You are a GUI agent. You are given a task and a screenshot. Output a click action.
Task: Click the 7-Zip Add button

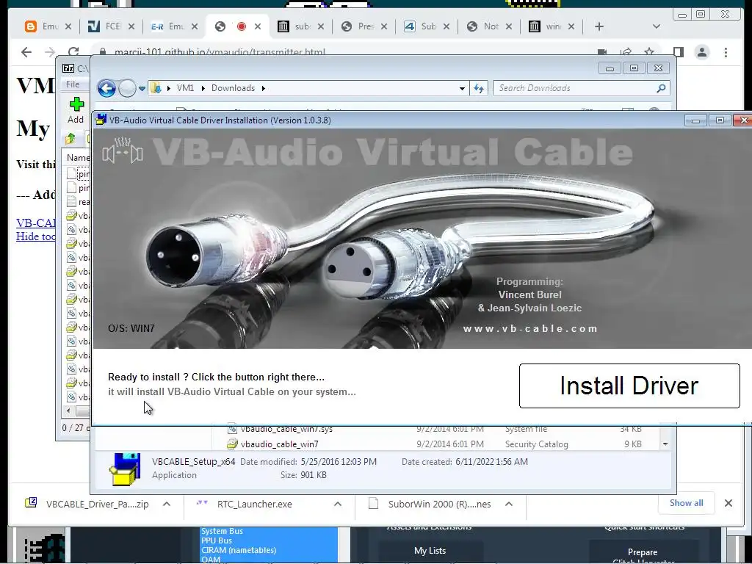pyautogui.click(x=76, y=110)
